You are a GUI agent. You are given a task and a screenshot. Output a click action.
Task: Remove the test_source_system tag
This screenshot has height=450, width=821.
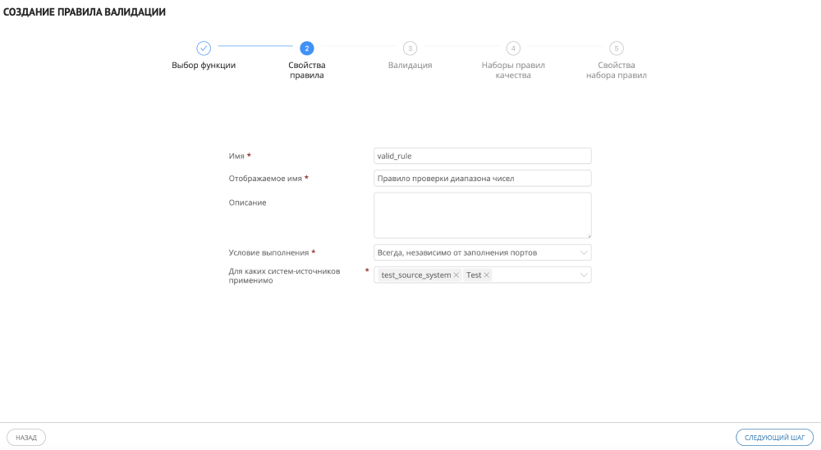pyautogui.click(x=456, y=275)
